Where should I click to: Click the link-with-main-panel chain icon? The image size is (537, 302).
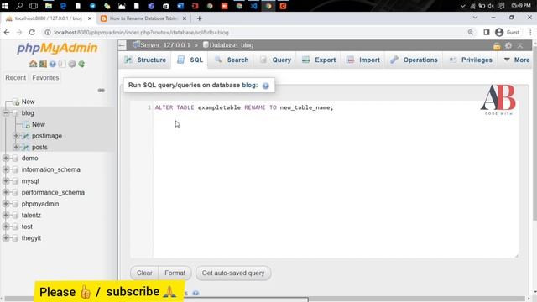click(x=101, y=91)
